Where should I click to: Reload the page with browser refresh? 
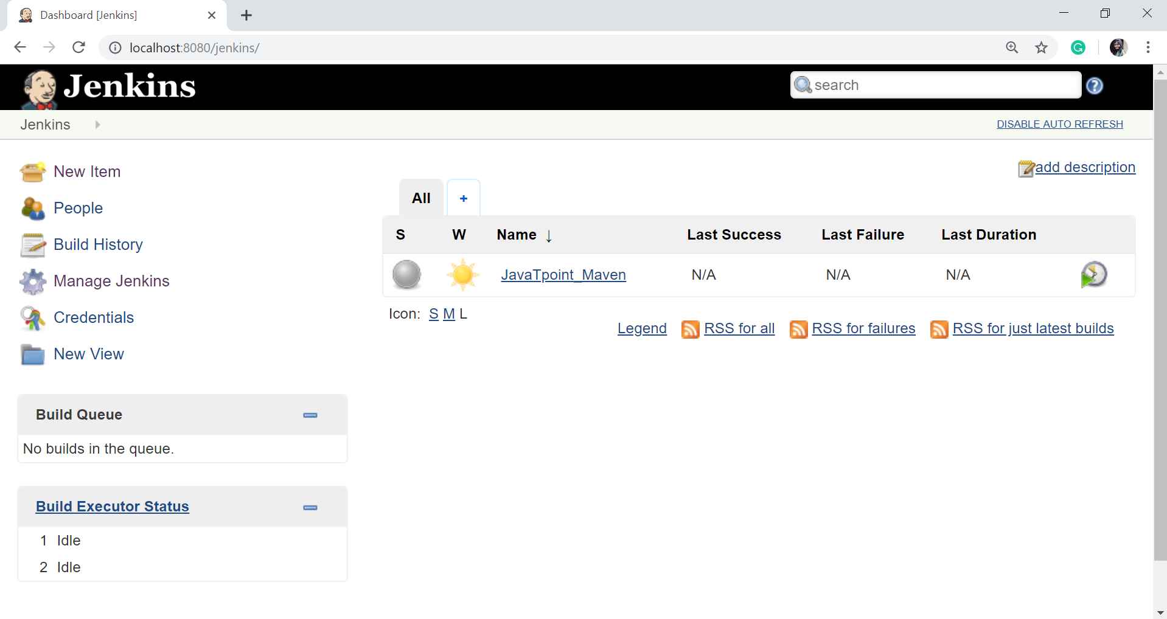(78, 47)
